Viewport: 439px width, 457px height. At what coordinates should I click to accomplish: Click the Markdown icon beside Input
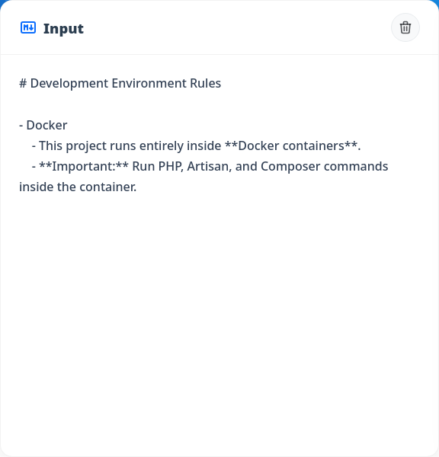tap(28, 27)
